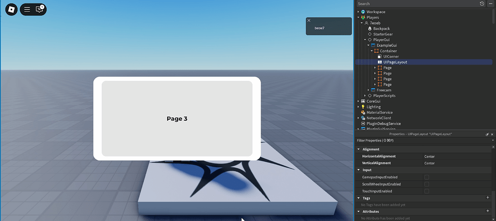Collapse the Input properties section

[359, 170]
